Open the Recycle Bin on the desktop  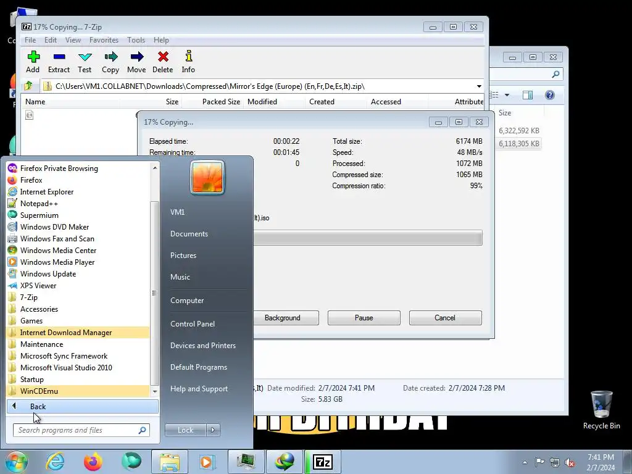click(601, 410)
